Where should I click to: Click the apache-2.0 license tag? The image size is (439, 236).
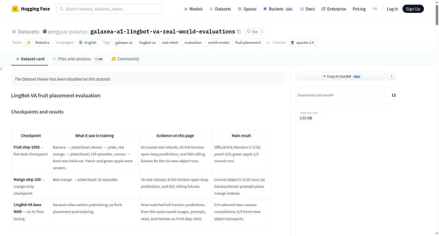tap(302, 42)
